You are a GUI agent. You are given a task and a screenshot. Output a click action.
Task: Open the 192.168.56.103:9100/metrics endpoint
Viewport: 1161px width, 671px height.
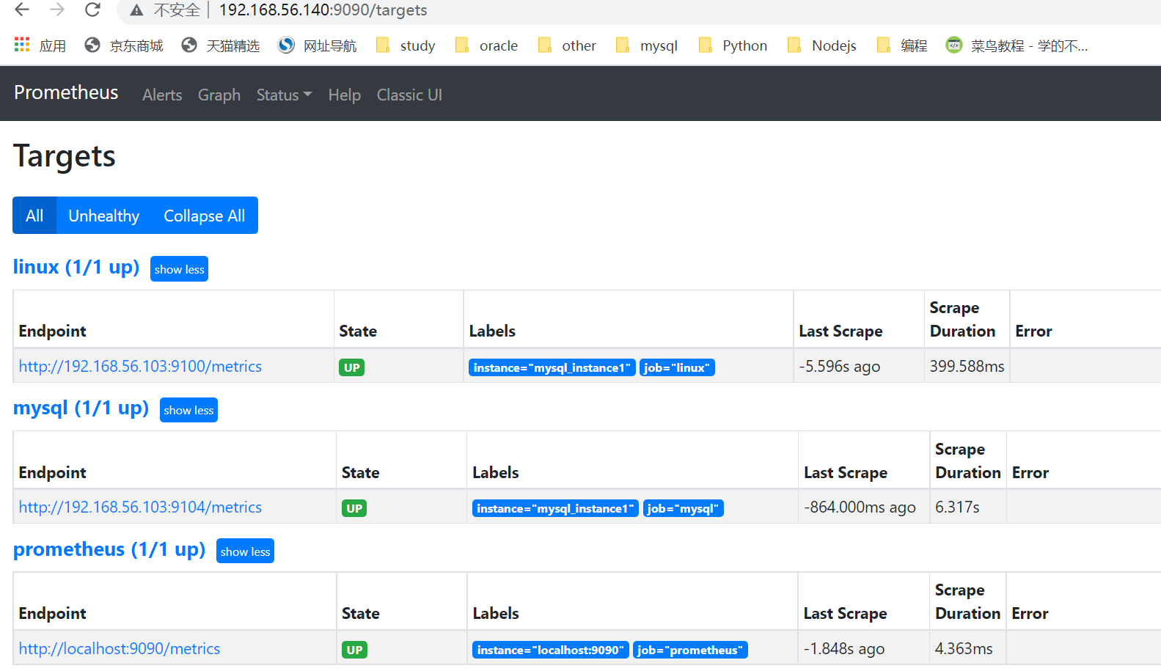[x=140, y=366]
